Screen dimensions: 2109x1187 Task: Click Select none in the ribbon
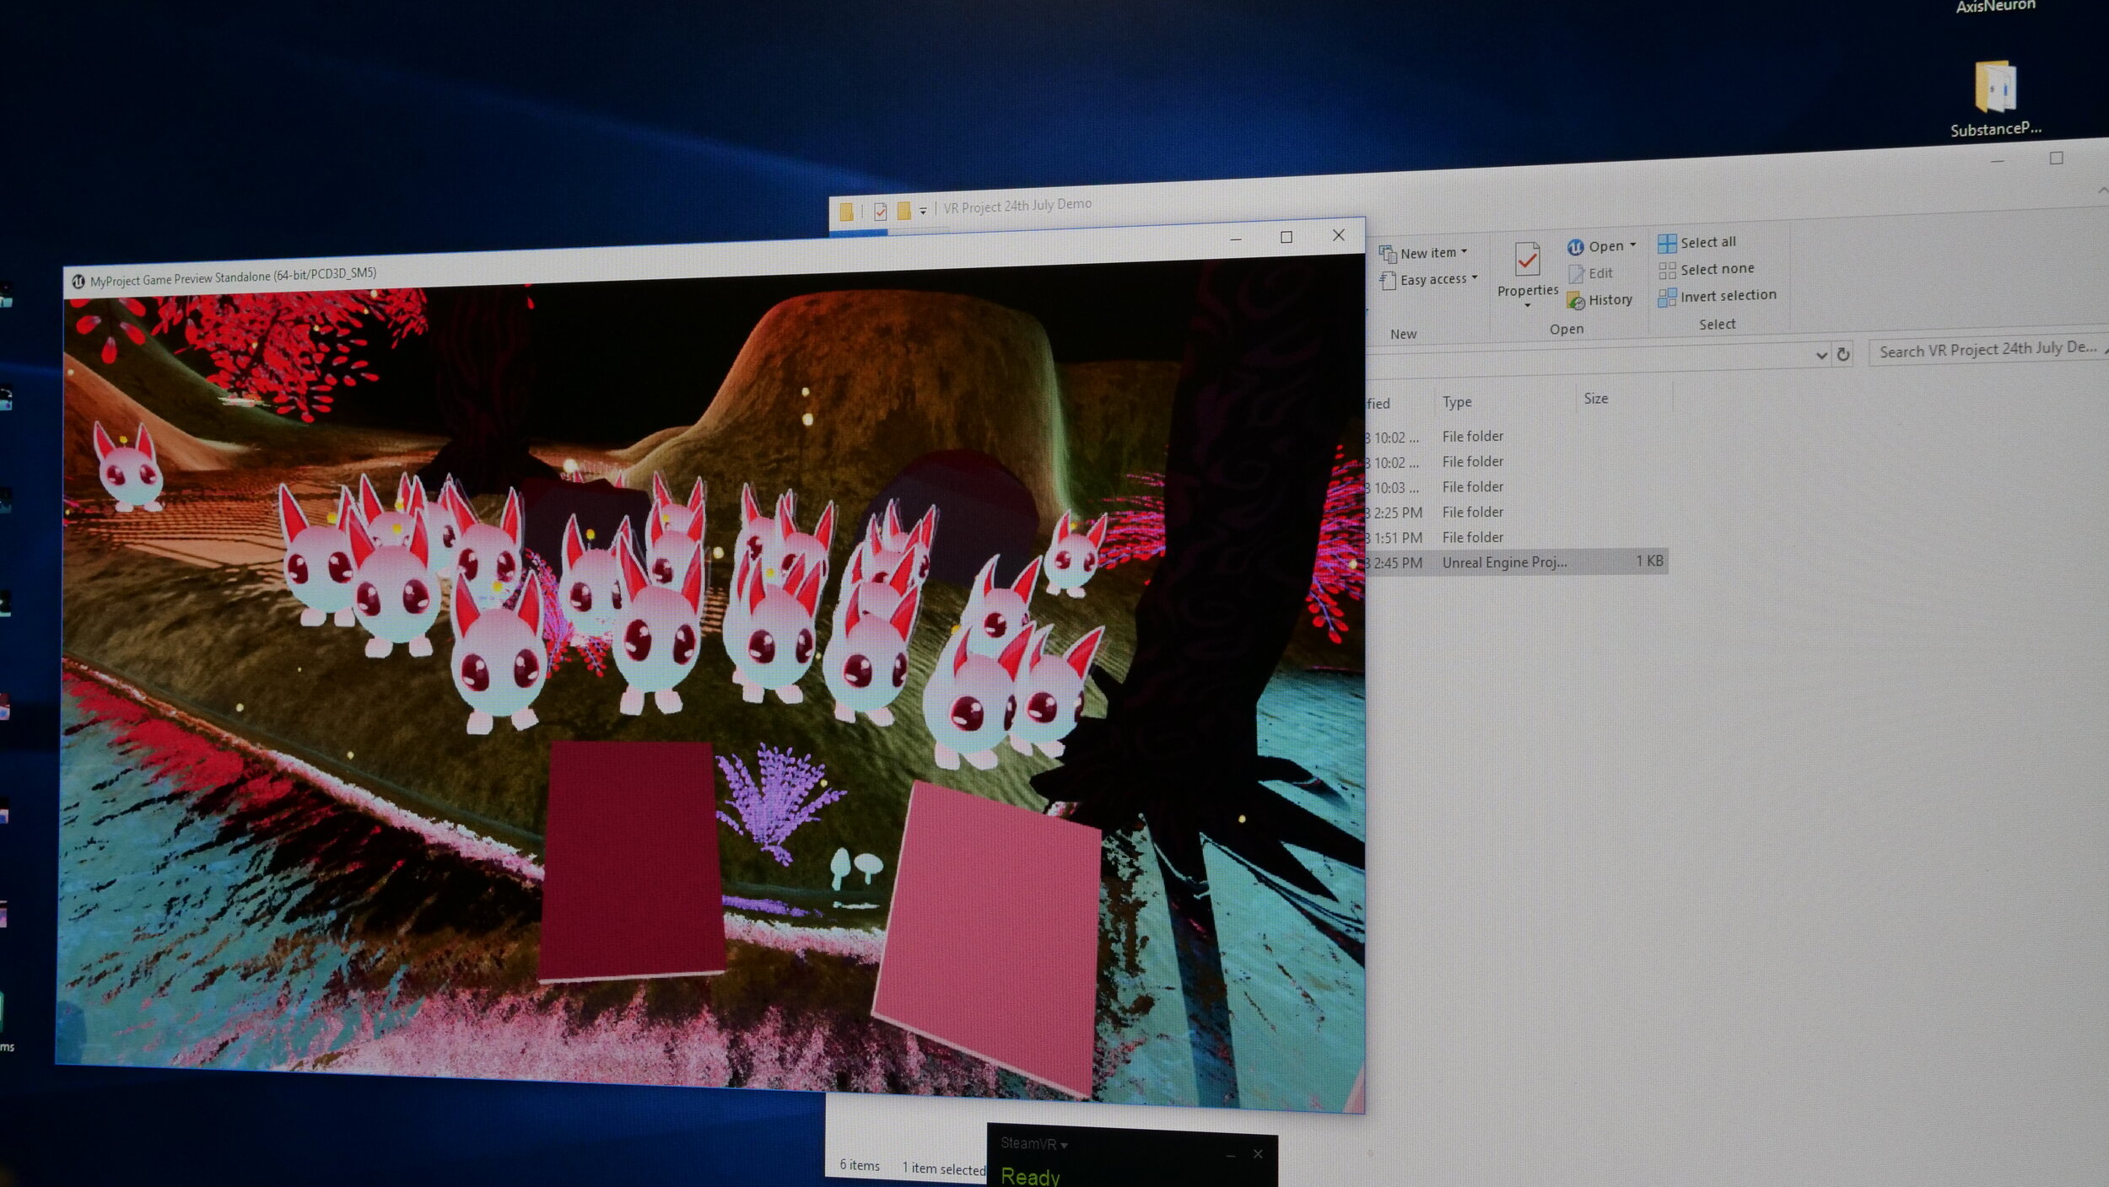tap(1706, 269)
